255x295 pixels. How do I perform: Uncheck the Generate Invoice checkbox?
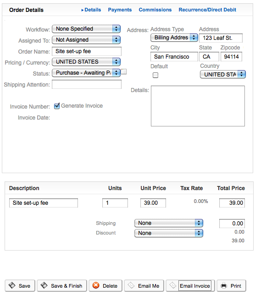57,106
